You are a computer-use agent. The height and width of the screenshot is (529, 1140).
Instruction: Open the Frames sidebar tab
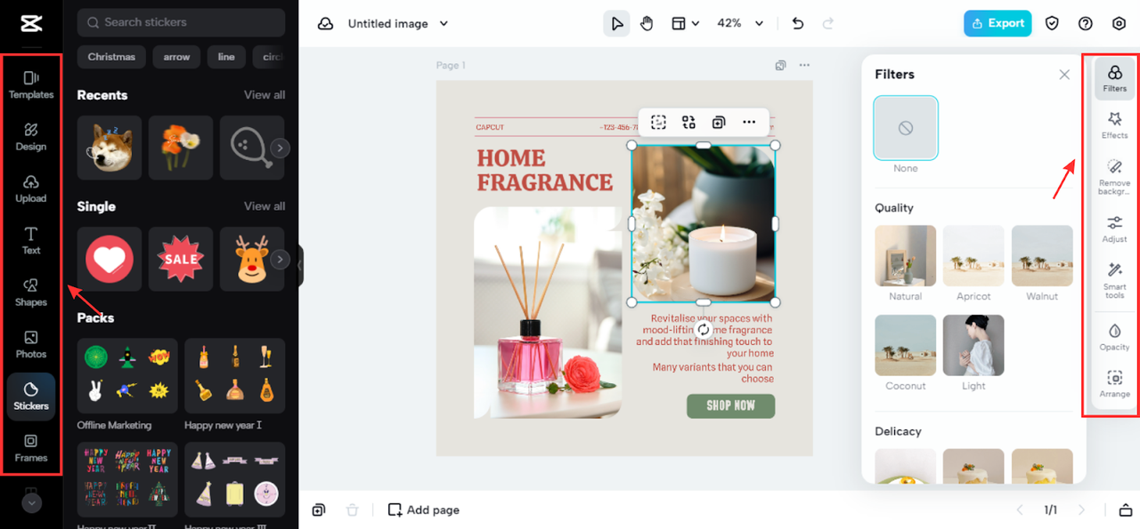[x=31, y=448]
